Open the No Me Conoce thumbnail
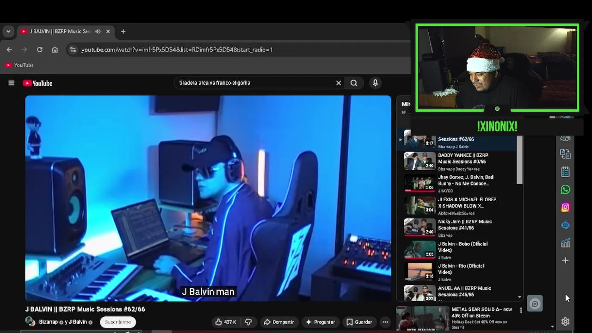 click(x=419, y=183)
